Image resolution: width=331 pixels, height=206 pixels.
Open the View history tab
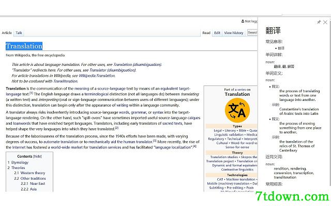(x=234, y=33)
